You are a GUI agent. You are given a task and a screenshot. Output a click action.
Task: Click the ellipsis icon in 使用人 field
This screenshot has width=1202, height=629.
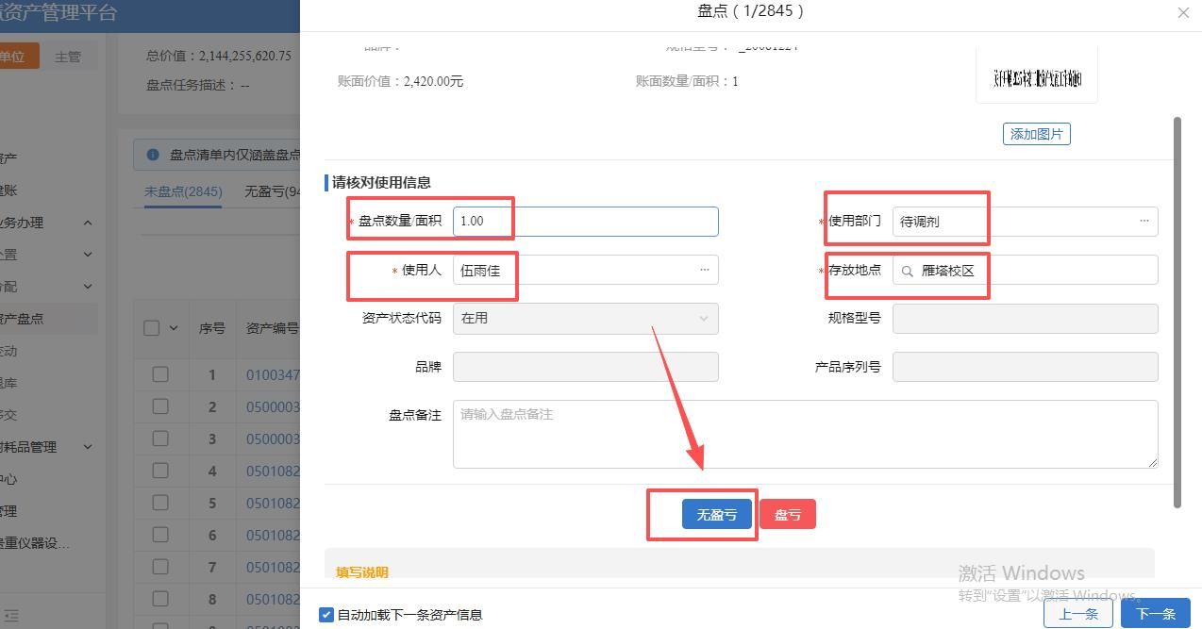click(x=704, y=270)
